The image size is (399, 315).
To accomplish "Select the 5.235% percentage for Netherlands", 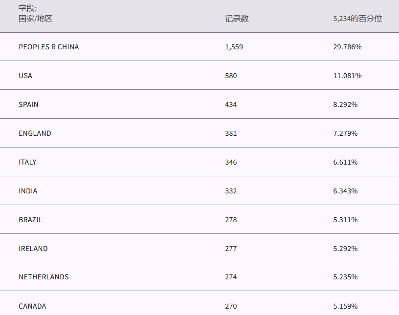I will point(345,277).
